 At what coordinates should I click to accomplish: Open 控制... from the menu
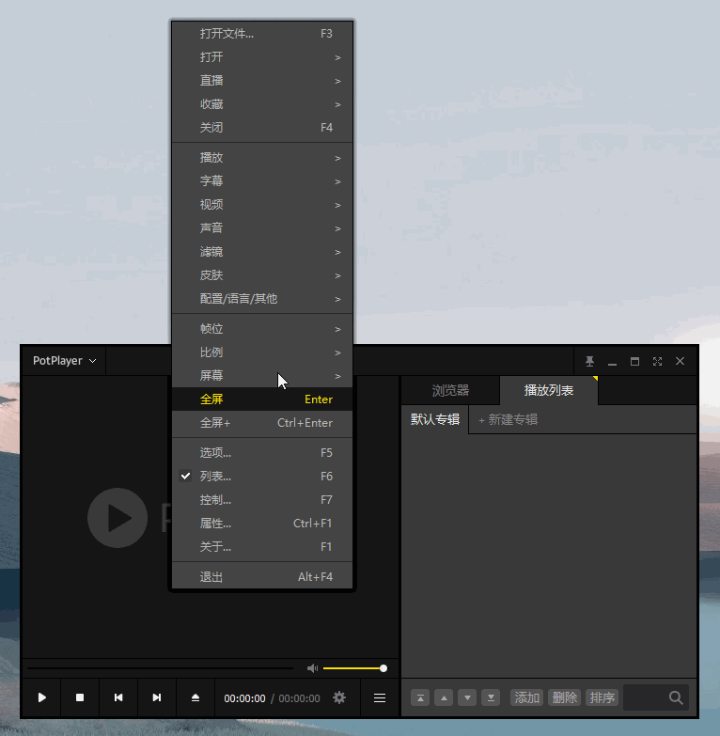262,500
